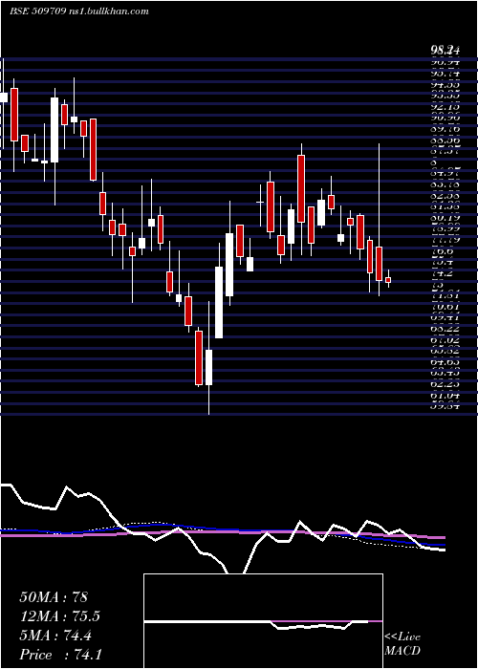
Task: Click the BSE 509709 ns1.bullkhan.com header text
Action: coord(79,11)
